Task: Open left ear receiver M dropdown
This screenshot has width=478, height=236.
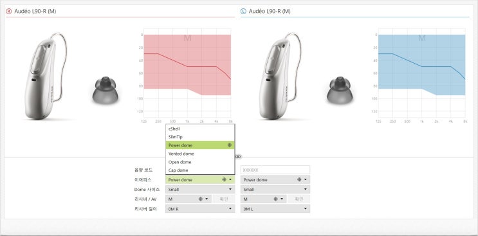Action: (264, 199)
